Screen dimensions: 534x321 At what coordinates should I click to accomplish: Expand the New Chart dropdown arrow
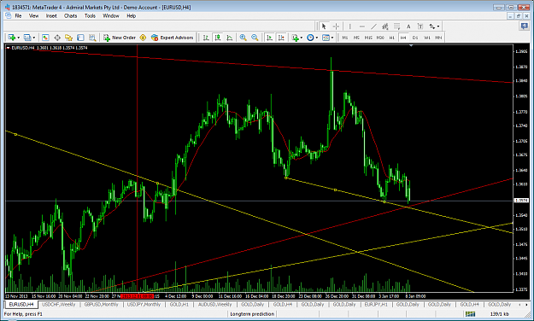(19, 38)
